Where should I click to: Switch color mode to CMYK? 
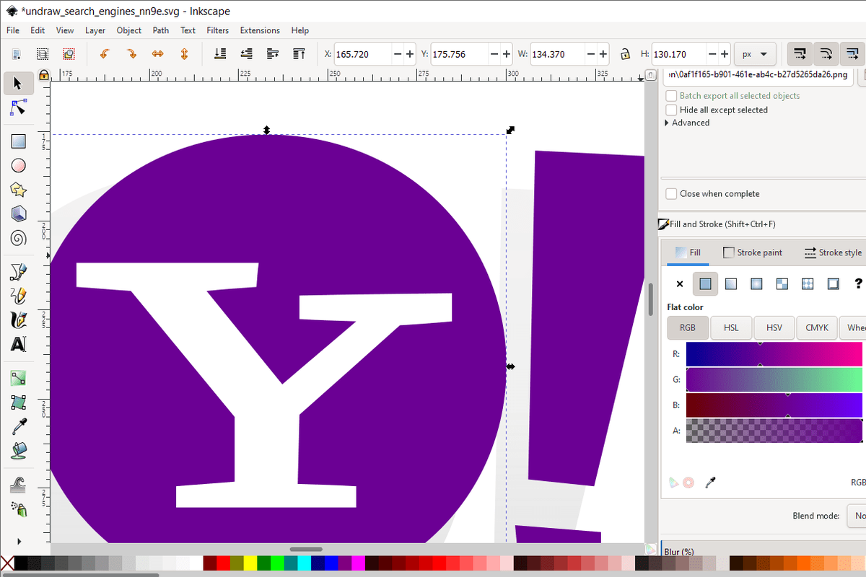pyautogui.click(x=818, y=327)
